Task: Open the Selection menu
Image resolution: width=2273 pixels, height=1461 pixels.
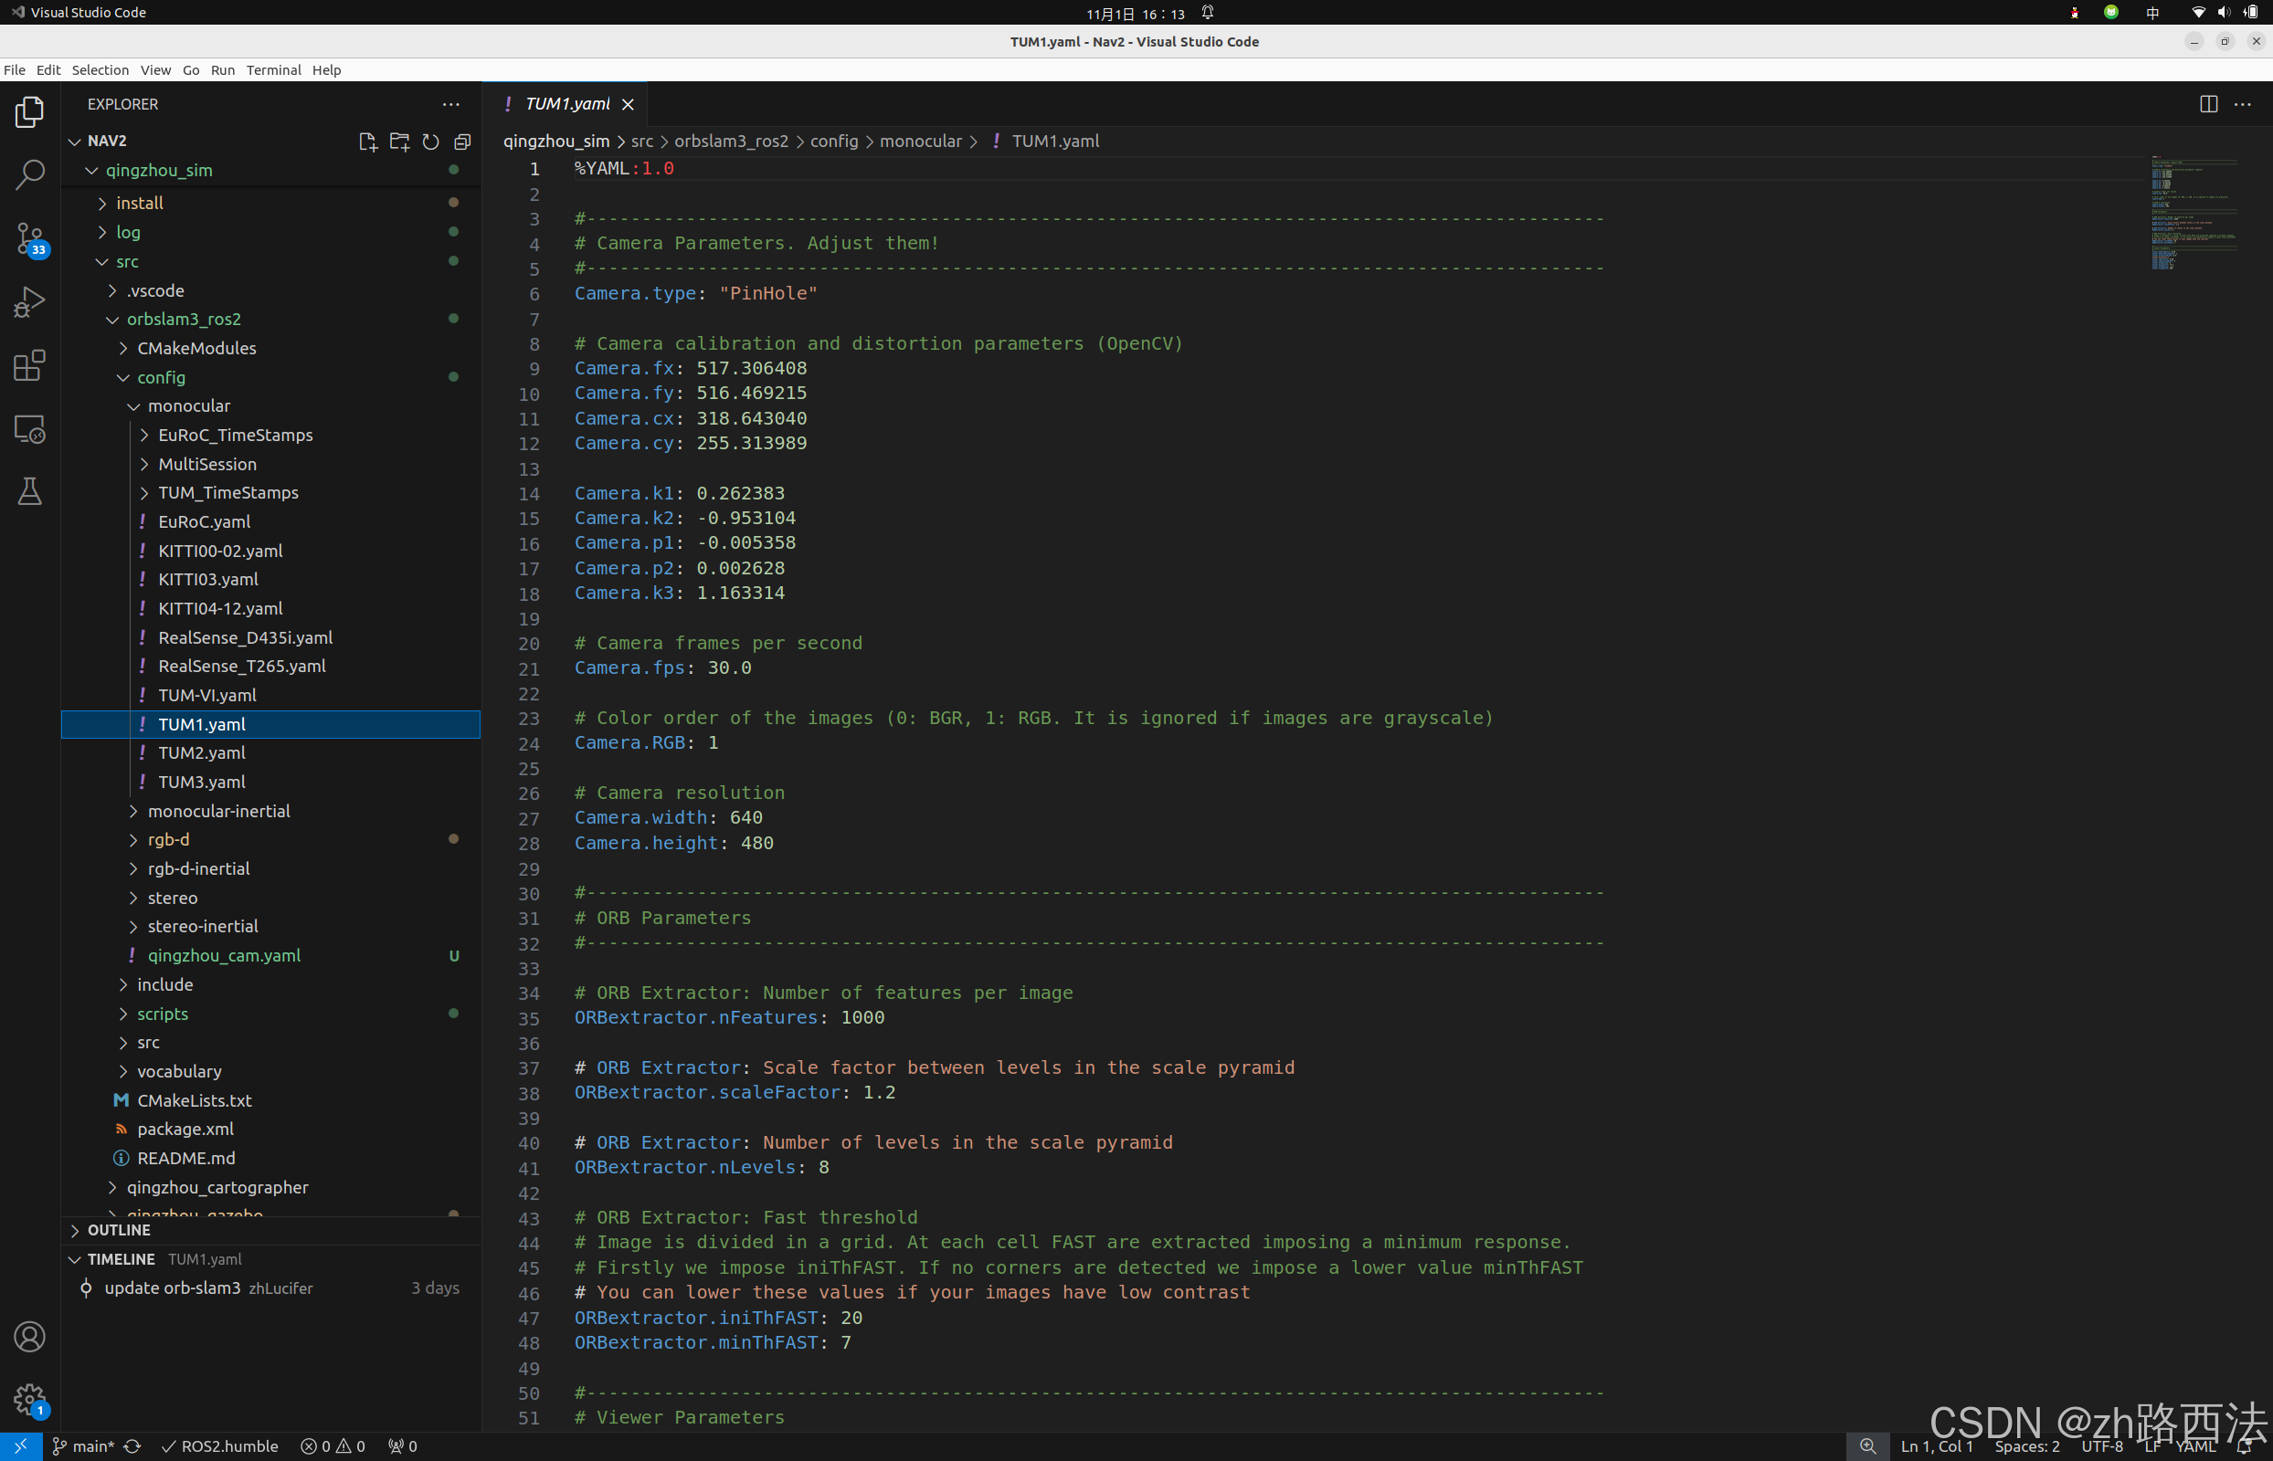Action: (100, 70)
